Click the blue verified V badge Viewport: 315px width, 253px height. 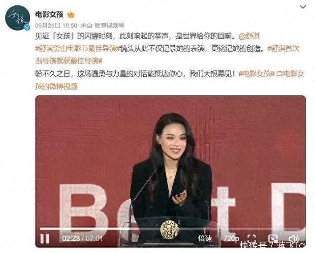pos(27,28)
